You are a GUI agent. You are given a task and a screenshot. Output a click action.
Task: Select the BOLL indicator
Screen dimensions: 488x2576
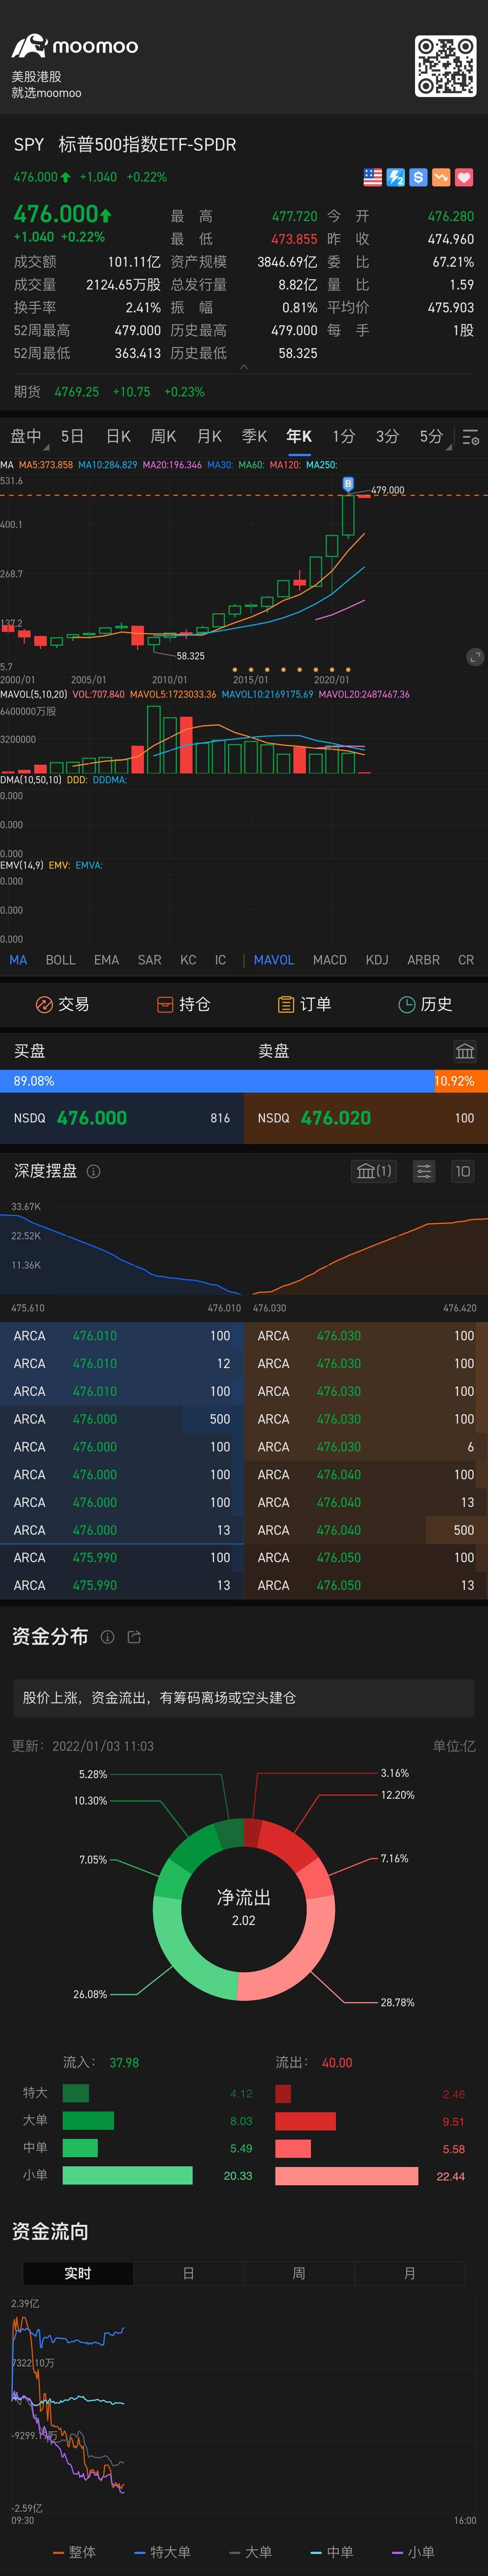tap(60, 959)
